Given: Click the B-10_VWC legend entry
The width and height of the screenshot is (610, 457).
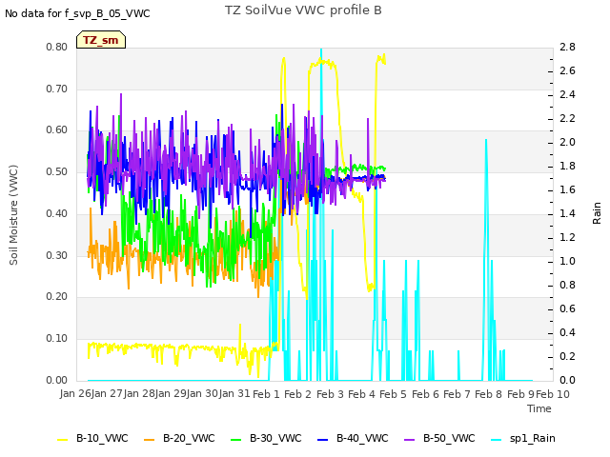Looking at the screenshot, I should click(92, 438).
